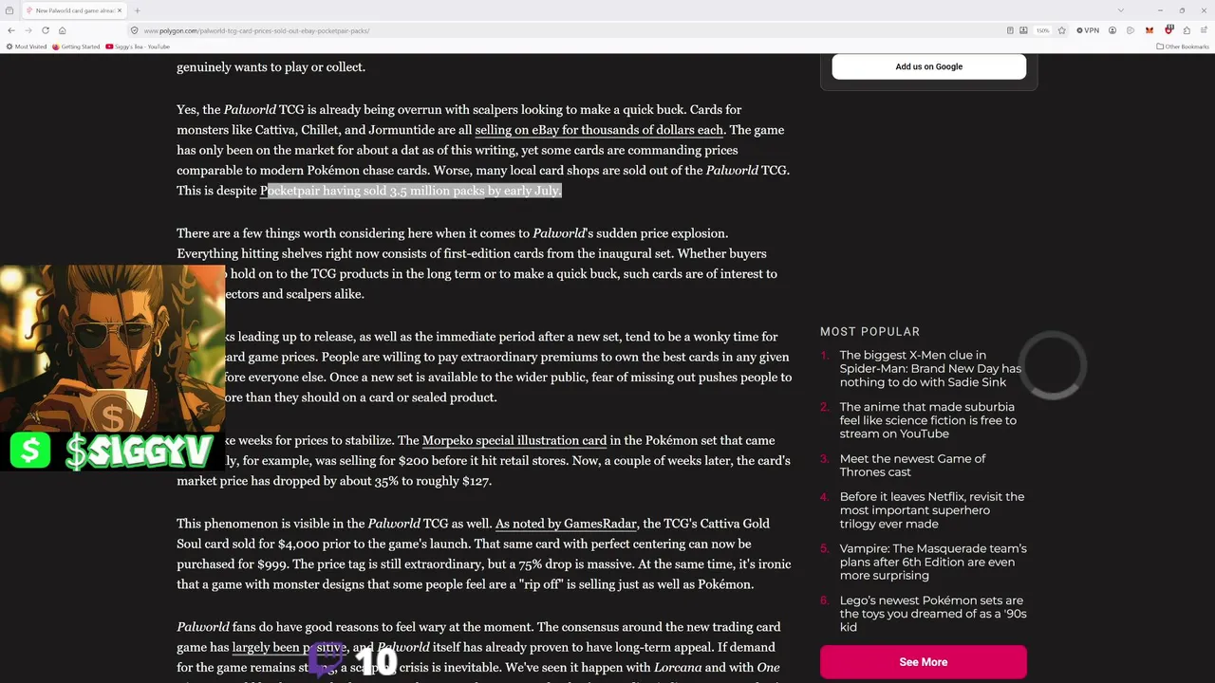This screenshot has height=683, width=1215.
Task: Open the newest Game of Thrones cast article
Action: coord(912,465)
